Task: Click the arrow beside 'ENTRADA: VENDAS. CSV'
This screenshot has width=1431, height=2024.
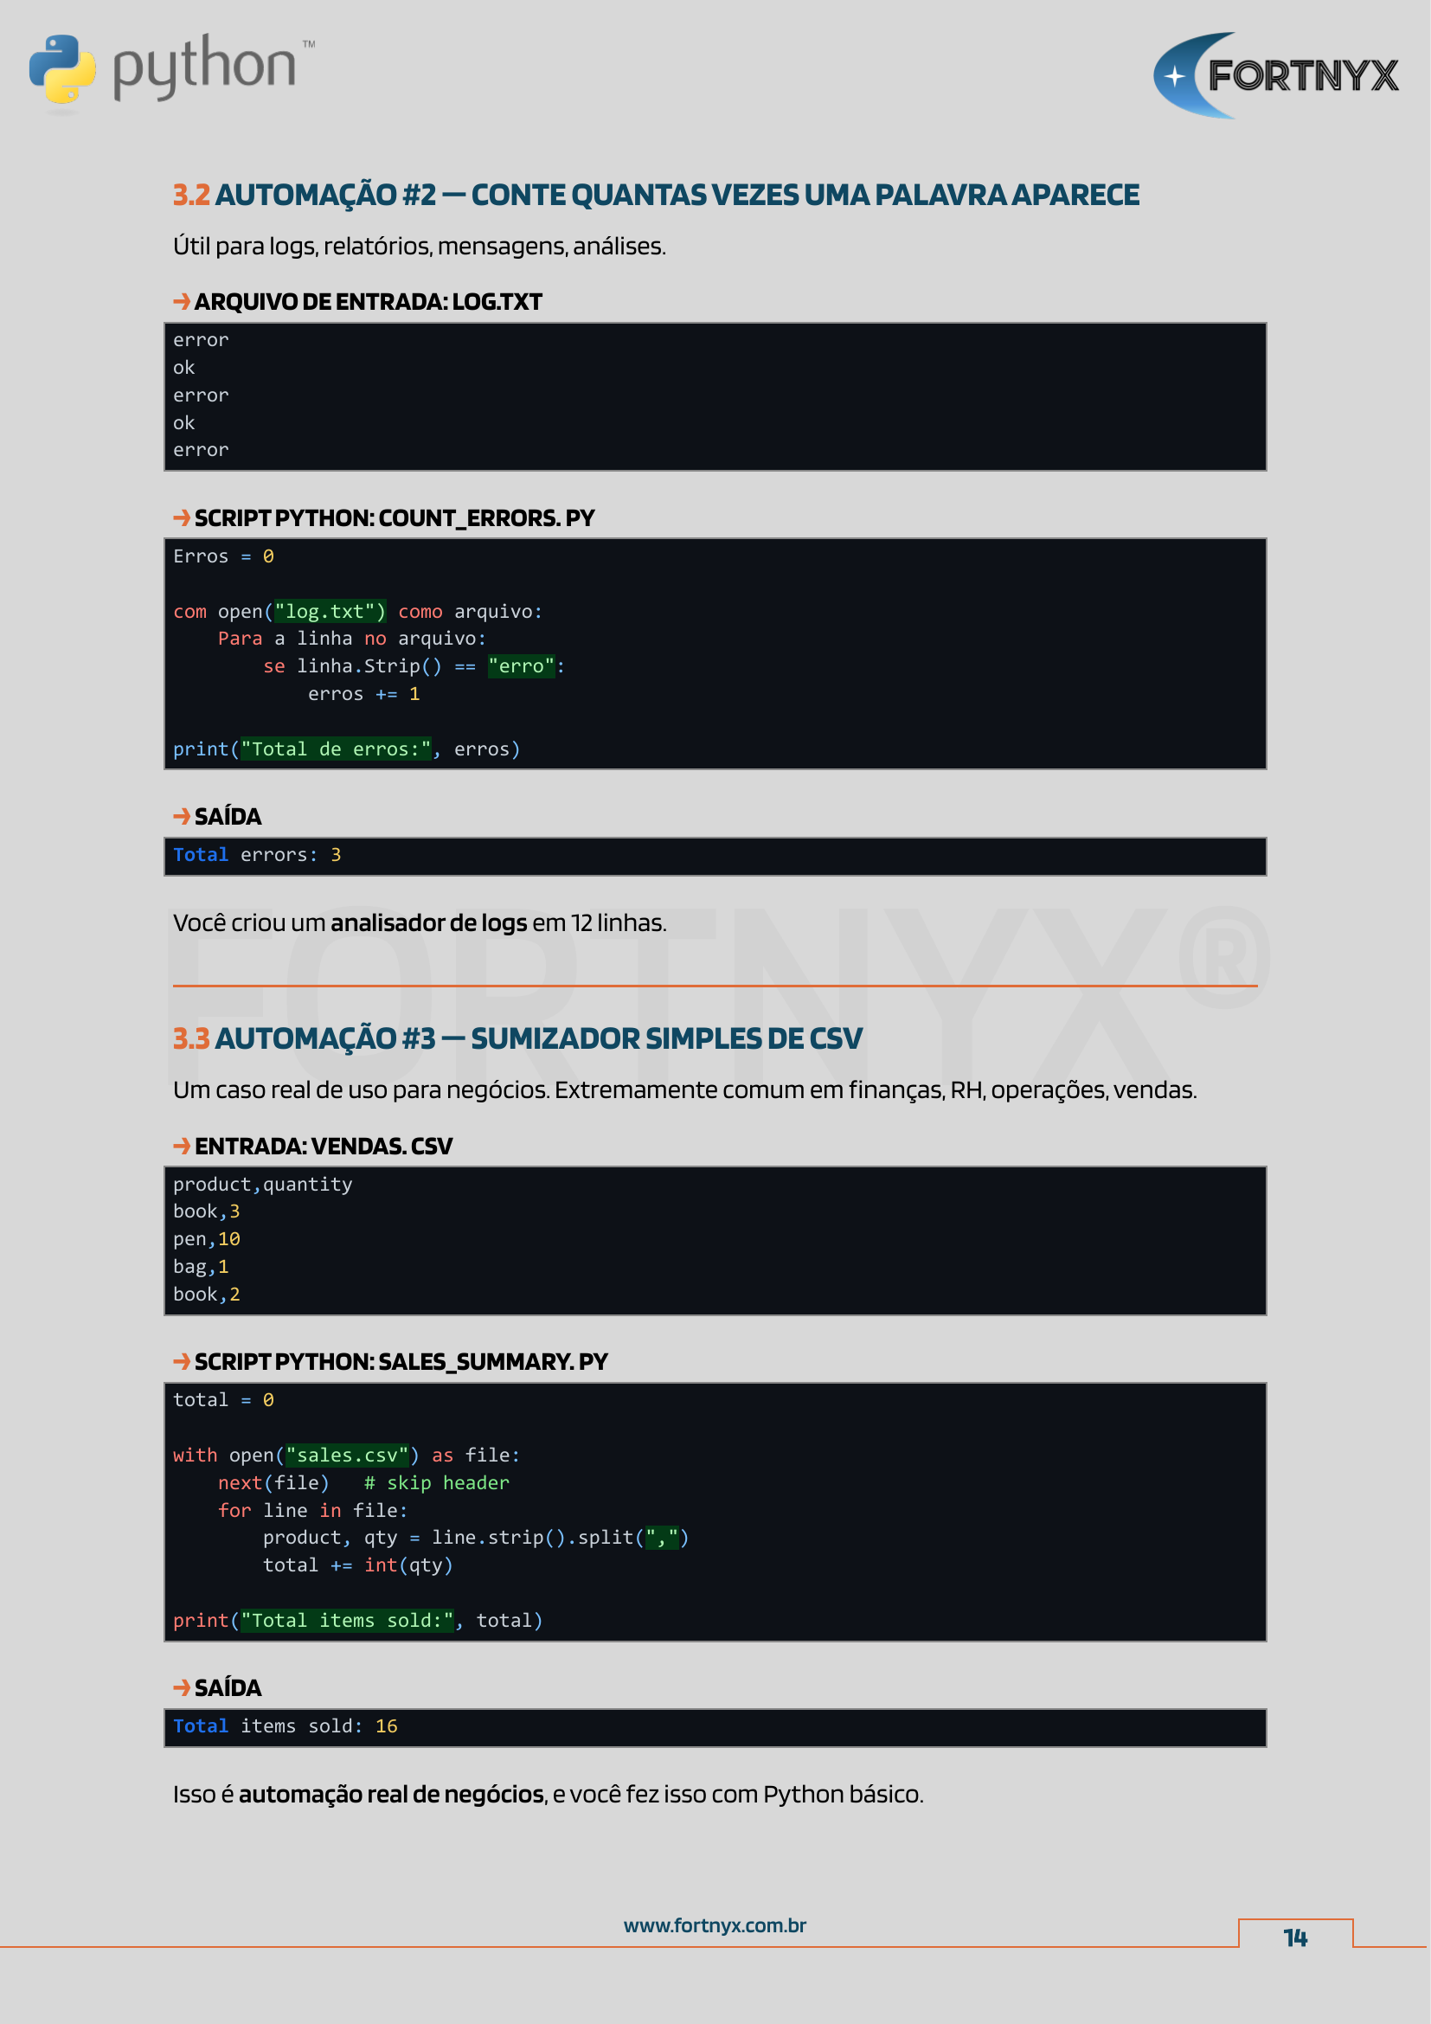Action: pyautogui.click(x=182, y=1145)
